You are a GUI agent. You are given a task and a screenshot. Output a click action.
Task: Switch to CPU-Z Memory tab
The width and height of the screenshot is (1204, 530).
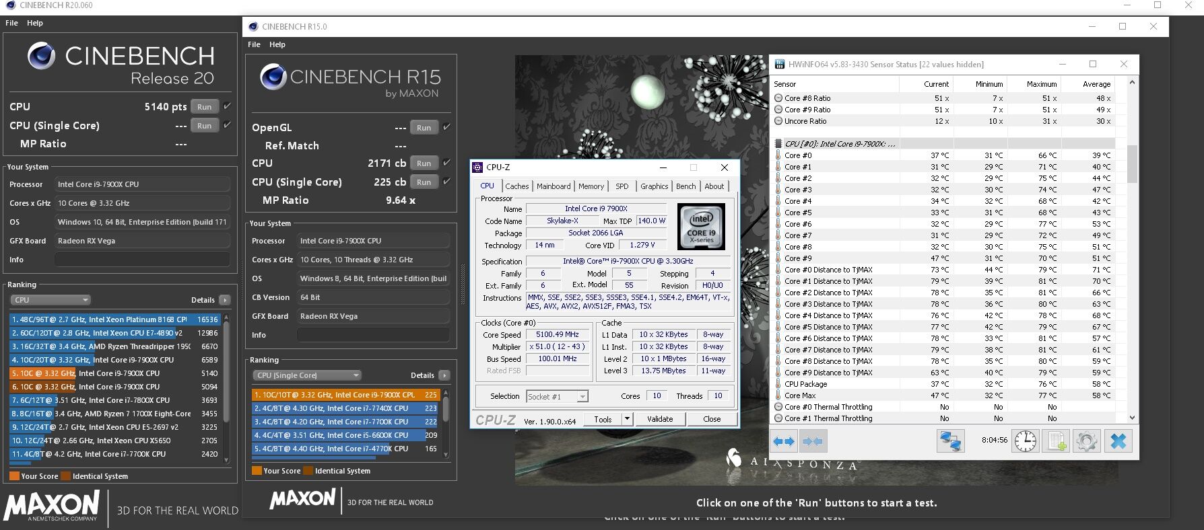pos(591,186)
